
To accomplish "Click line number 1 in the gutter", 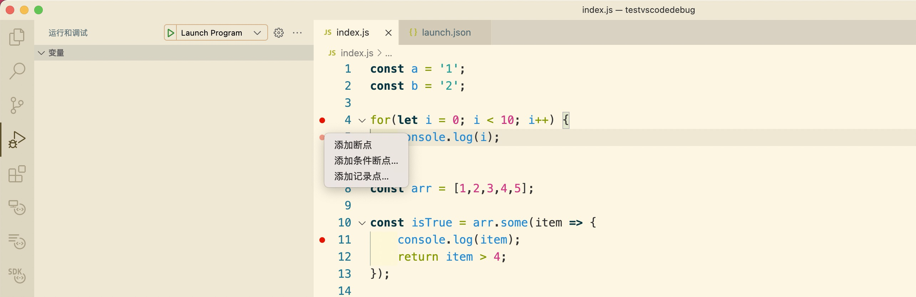I will (348, 69).
